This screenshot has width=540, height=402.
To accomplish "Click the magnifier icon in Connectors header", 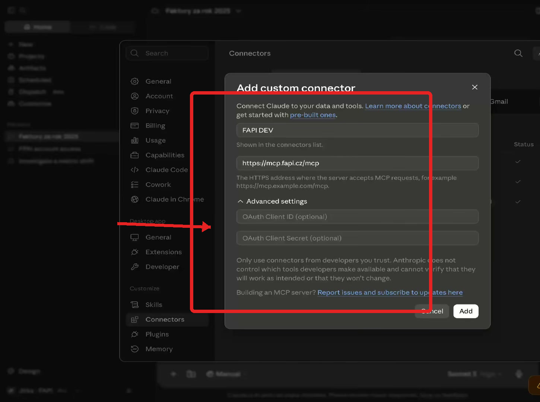I will [518, 53].
